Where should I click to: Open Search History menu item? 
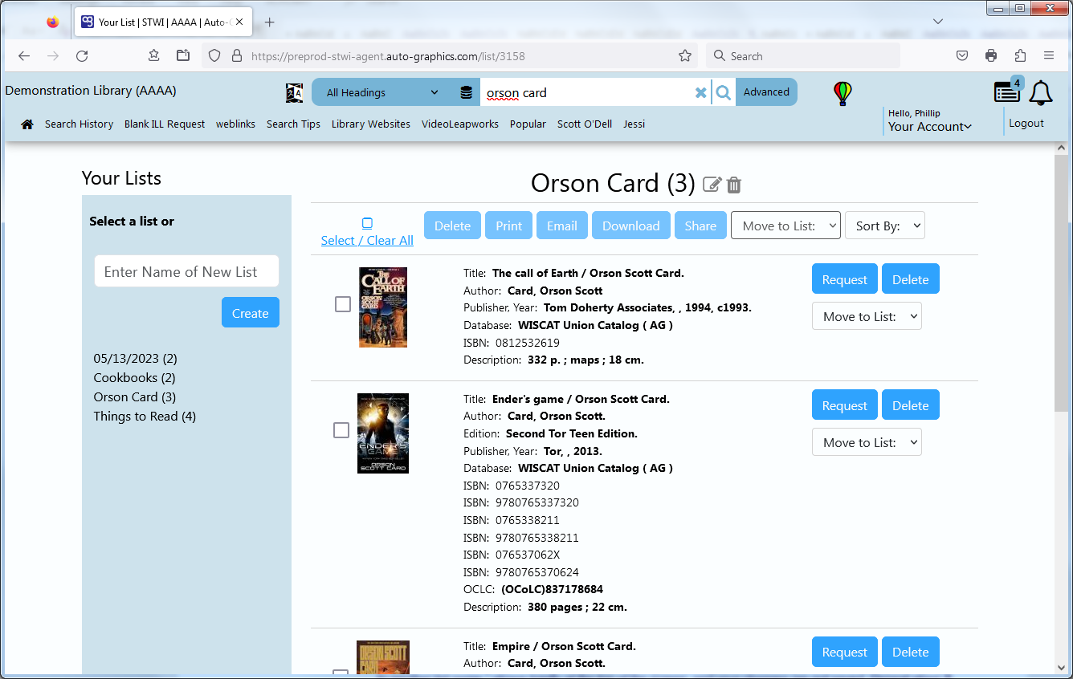[79, 124]
